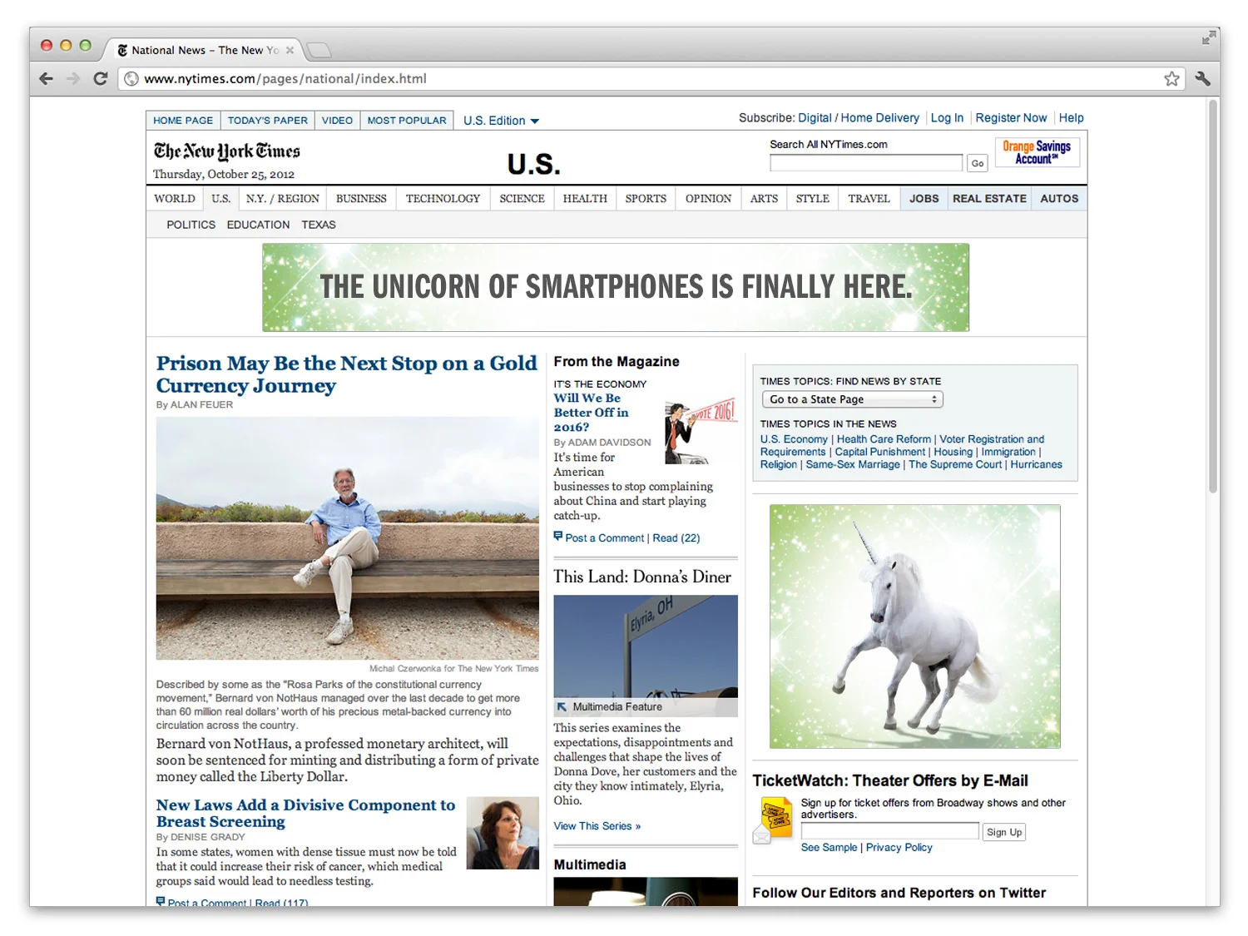Click the email input field under TicketWatch
This screenshot has width=1248, height=936.
click(889, 830)
